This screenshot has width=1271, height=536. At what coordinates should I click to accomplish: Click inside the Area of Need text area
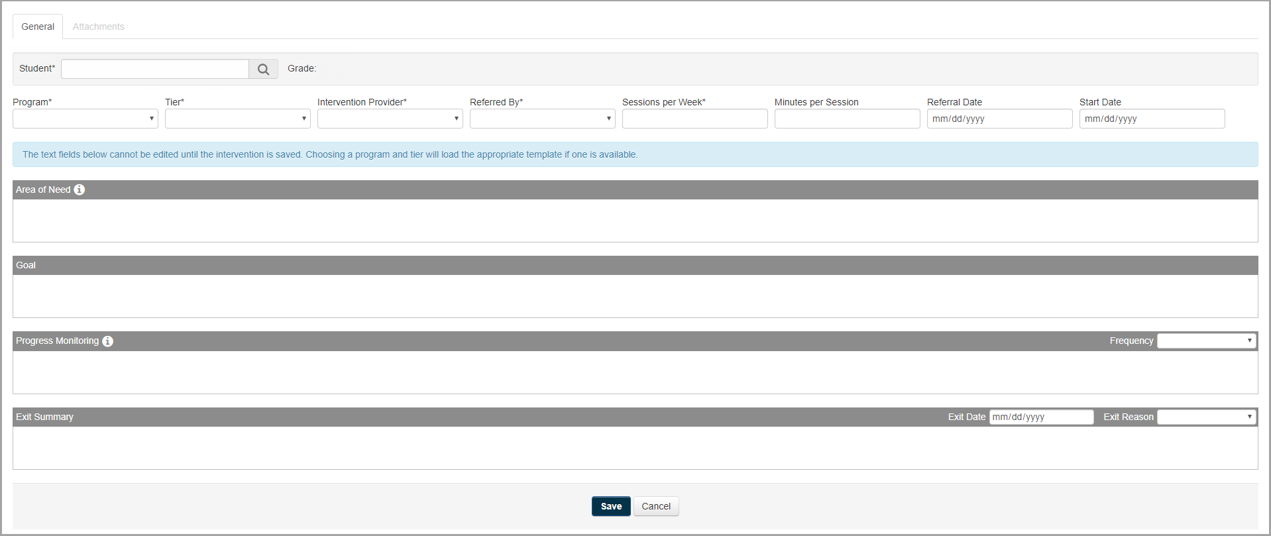[635, 221]
